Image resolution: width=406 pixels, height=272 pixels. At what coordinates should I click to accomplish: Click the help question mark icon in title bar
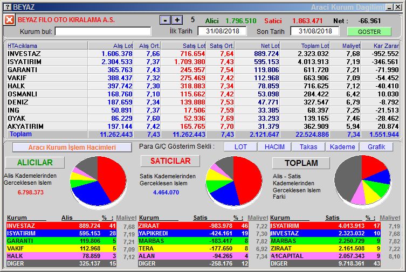[8, 7]
